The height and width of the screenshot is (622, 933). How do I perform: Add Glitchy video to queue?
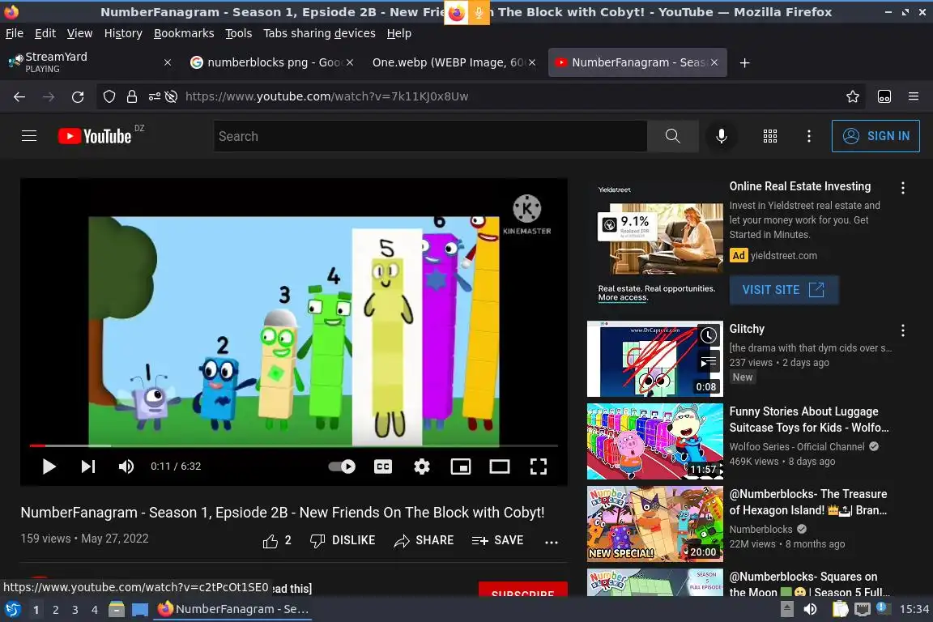coord(708,360)
